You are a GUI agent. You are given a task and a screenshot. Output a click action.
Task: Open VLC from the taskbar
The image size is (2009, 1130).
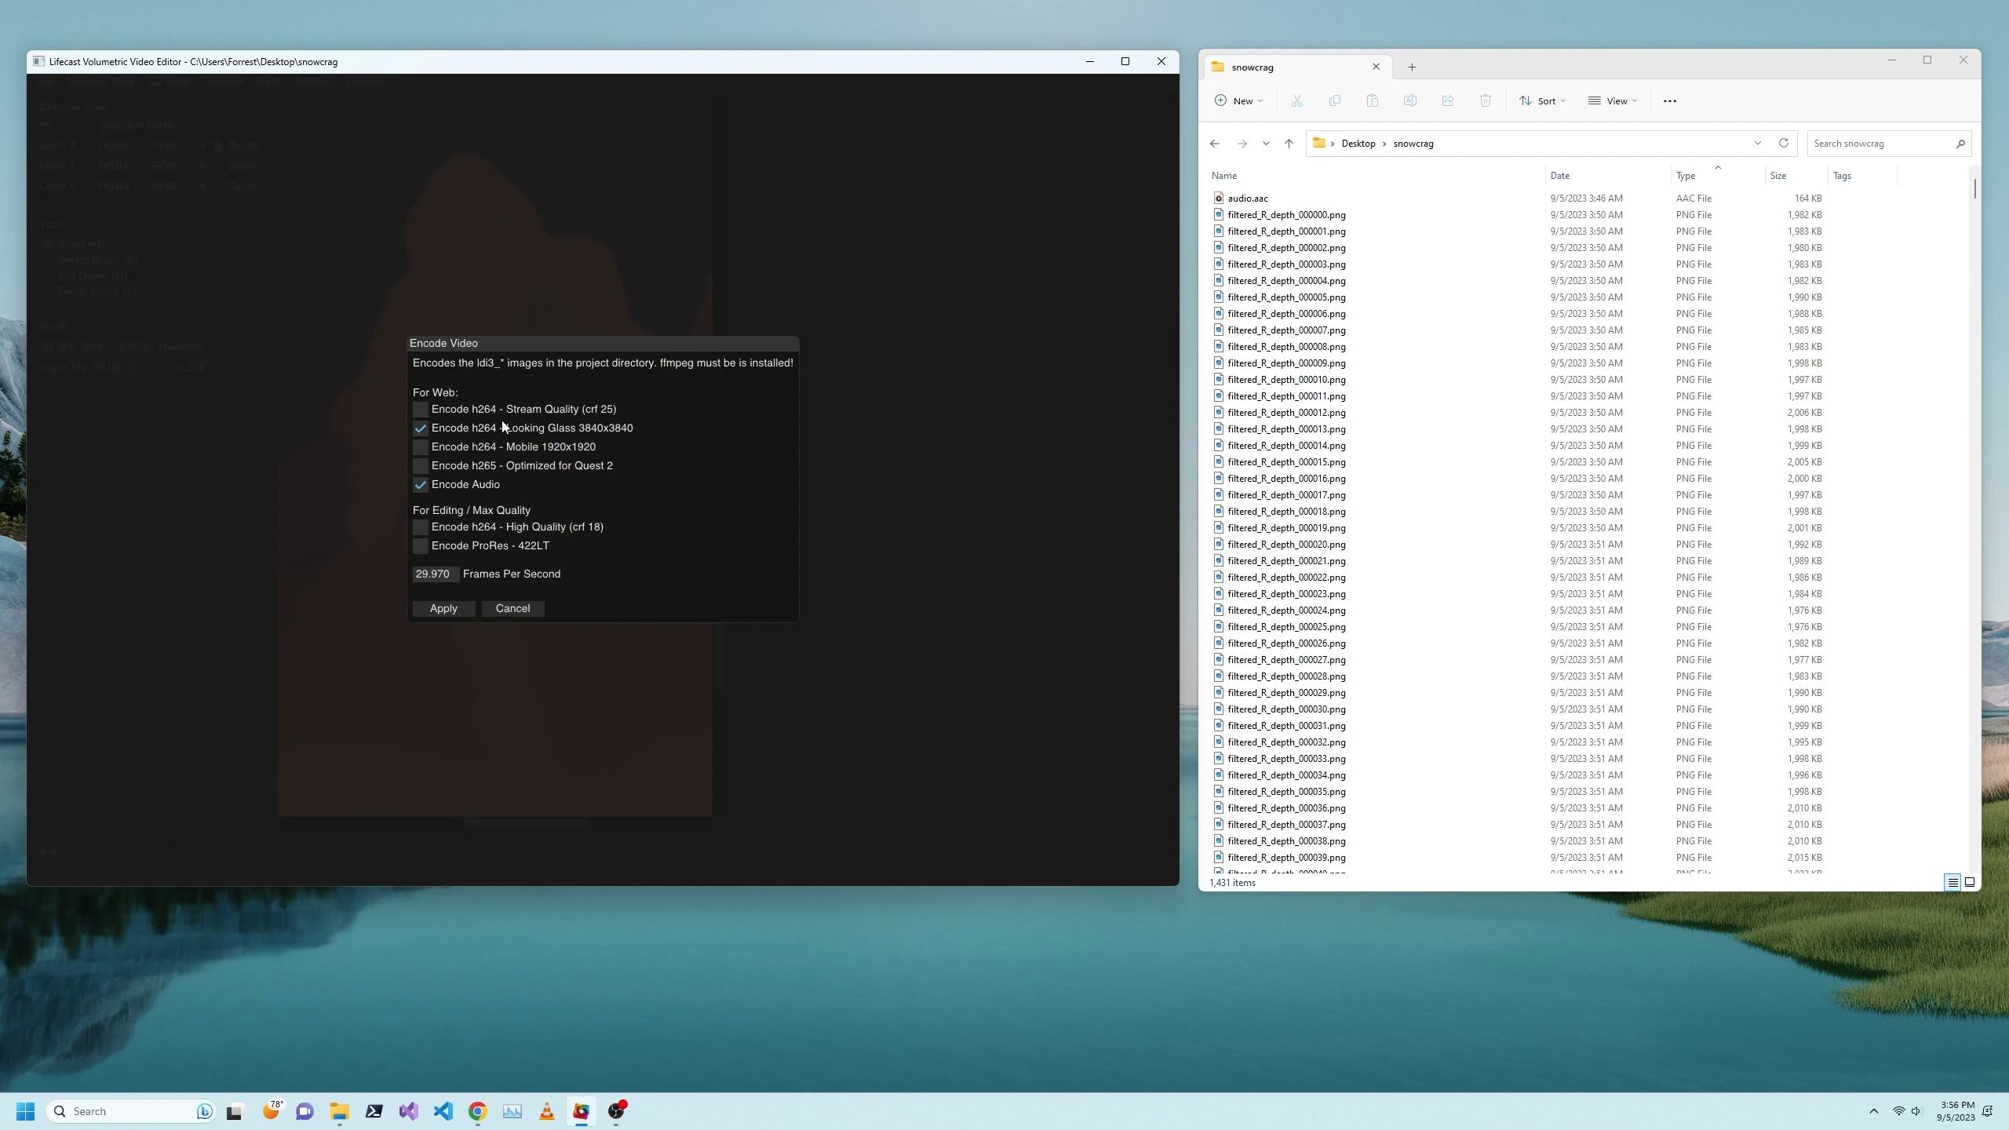pos(547,1111)
